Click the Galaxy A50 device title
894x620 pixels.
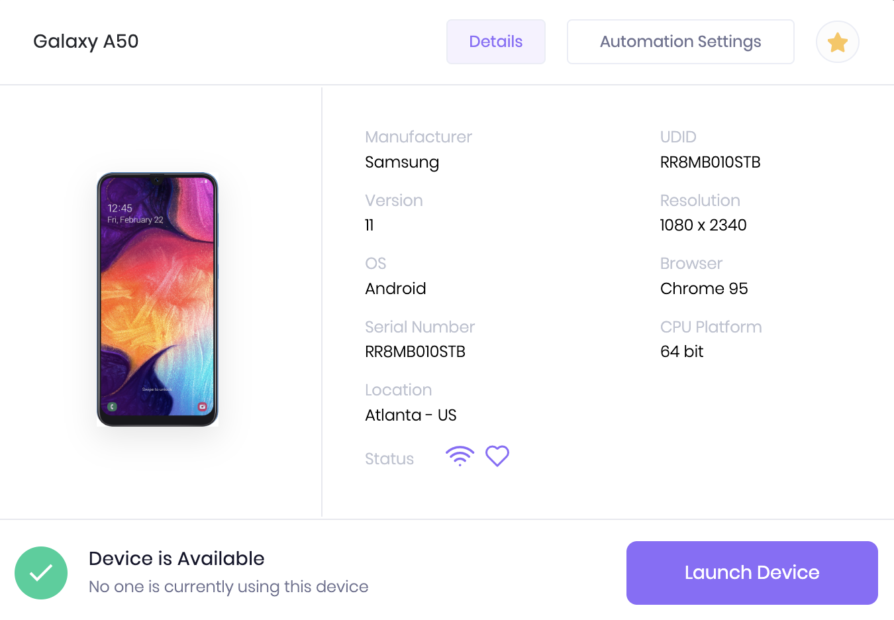pos(86,41)
